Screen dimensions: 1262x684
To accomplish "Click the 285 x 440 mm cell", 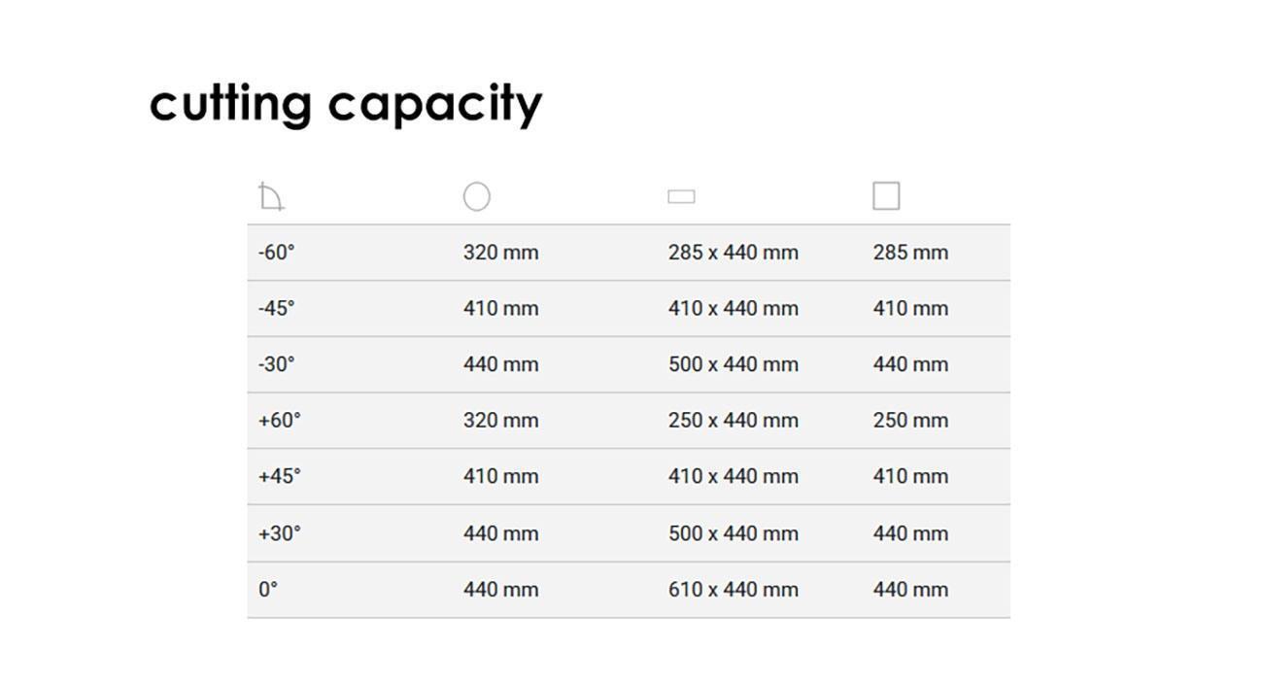I will coord(733,253).
